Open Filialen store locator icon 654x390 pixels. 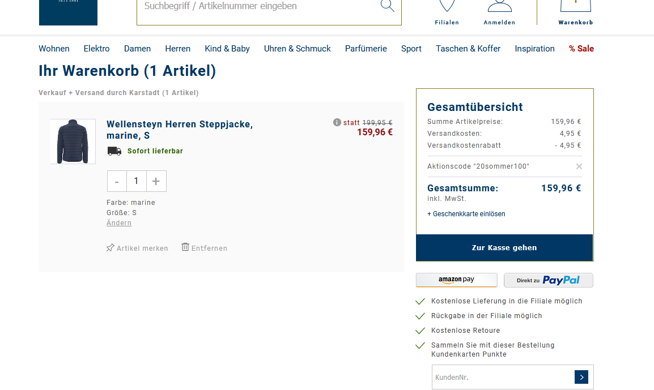447,7
